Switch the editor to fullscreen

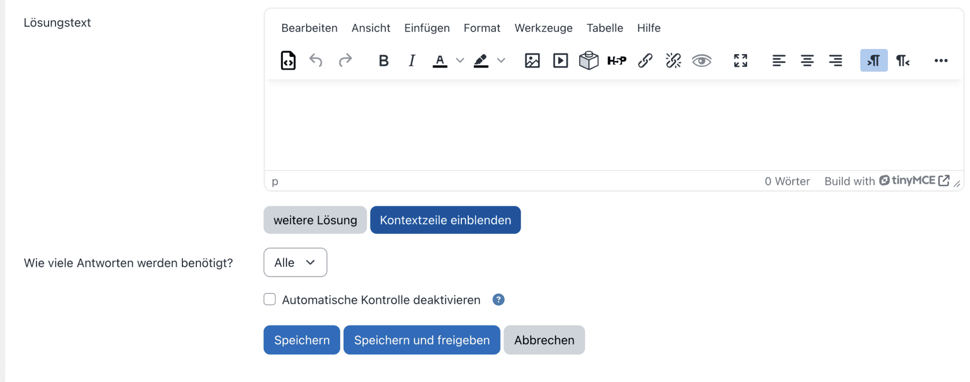point(741,60)
